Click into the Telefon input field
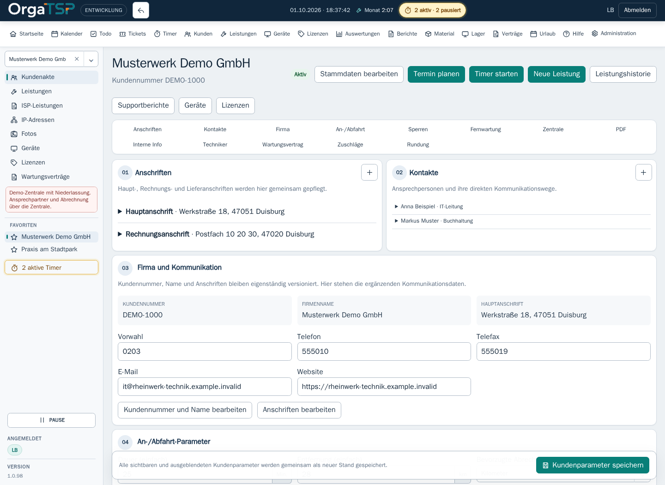 [384, 352]
